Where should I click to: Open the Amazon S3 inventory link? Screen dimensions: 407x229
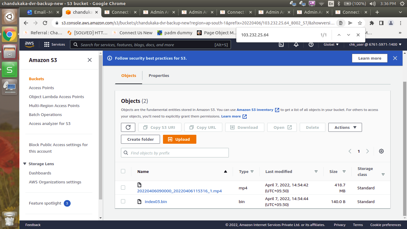coord(258,110)
